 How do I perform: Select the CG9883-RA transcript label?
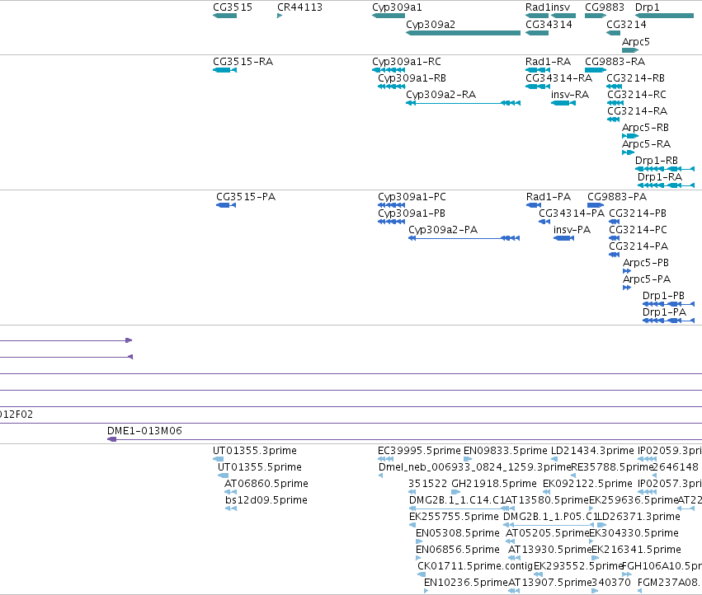pyautogui.click(x=615, y=62)
